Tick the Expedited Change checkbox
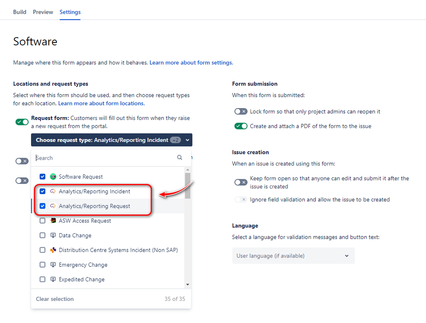The width and height of the screenshot is (426, 323). pos(42,279)
